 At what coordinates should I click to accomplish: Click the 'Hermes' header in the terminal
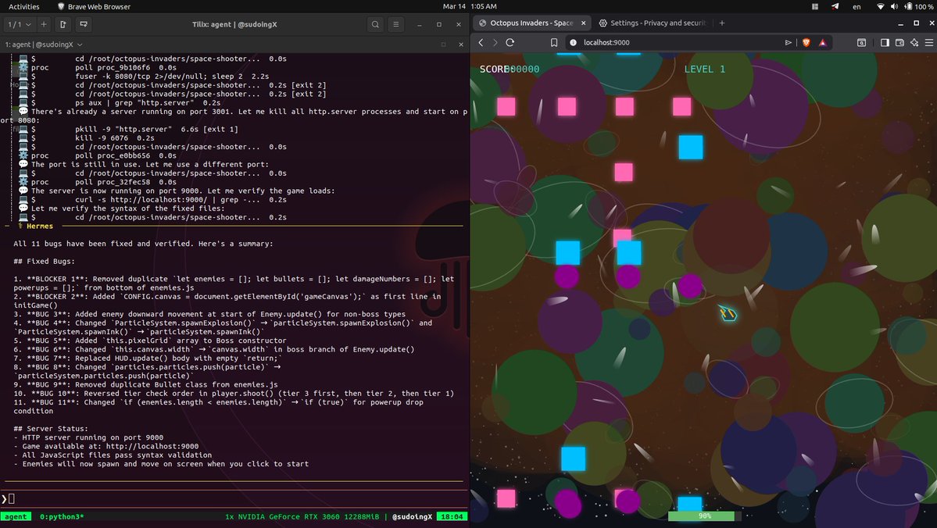[39, 227]
